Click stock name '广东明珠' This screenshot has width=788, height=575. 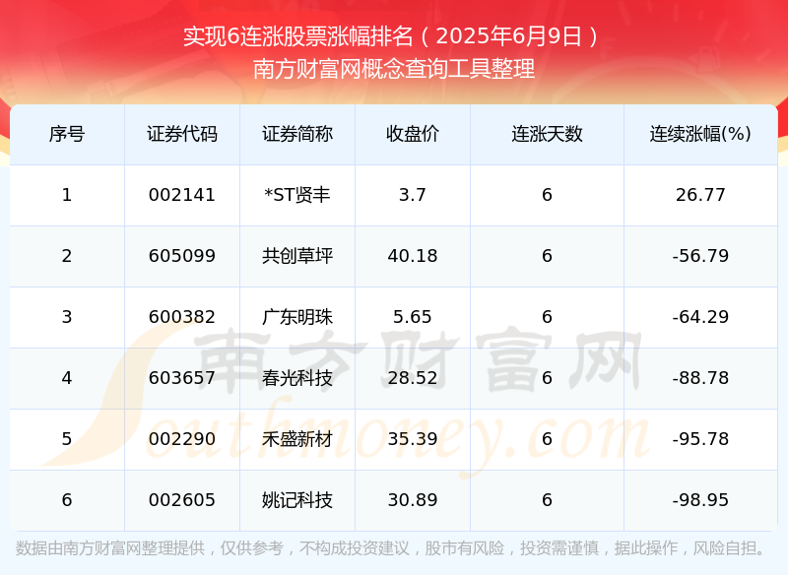pyautogui.click(x=297, y=317)
